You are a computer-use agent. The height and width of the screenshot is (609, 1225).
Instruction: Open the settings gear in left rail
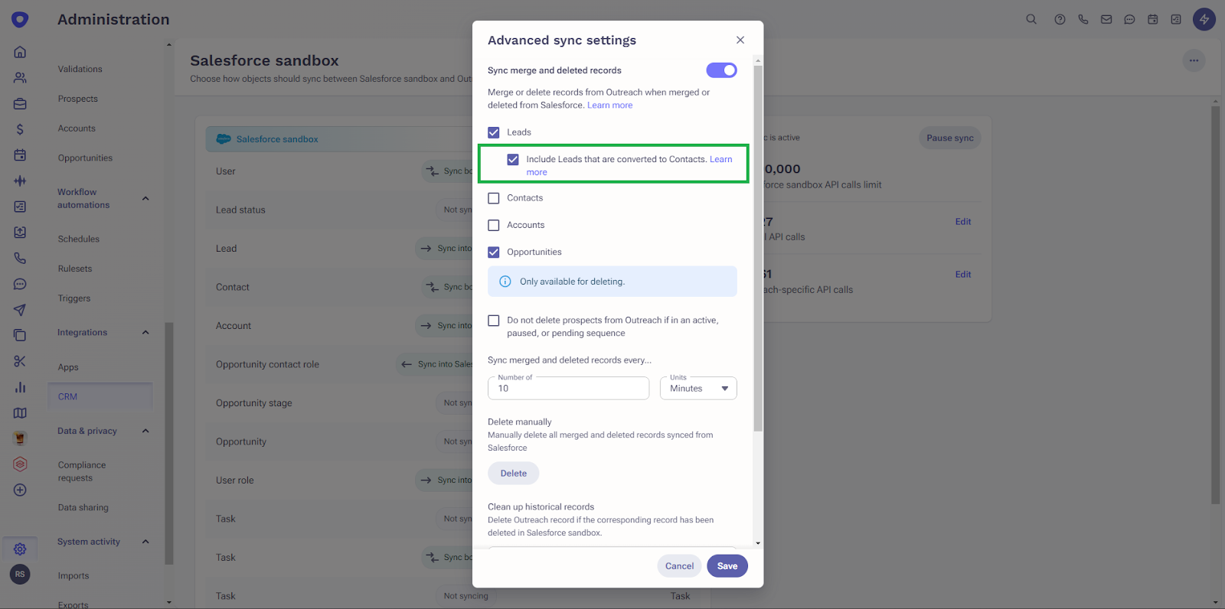(x=20, y=549)
